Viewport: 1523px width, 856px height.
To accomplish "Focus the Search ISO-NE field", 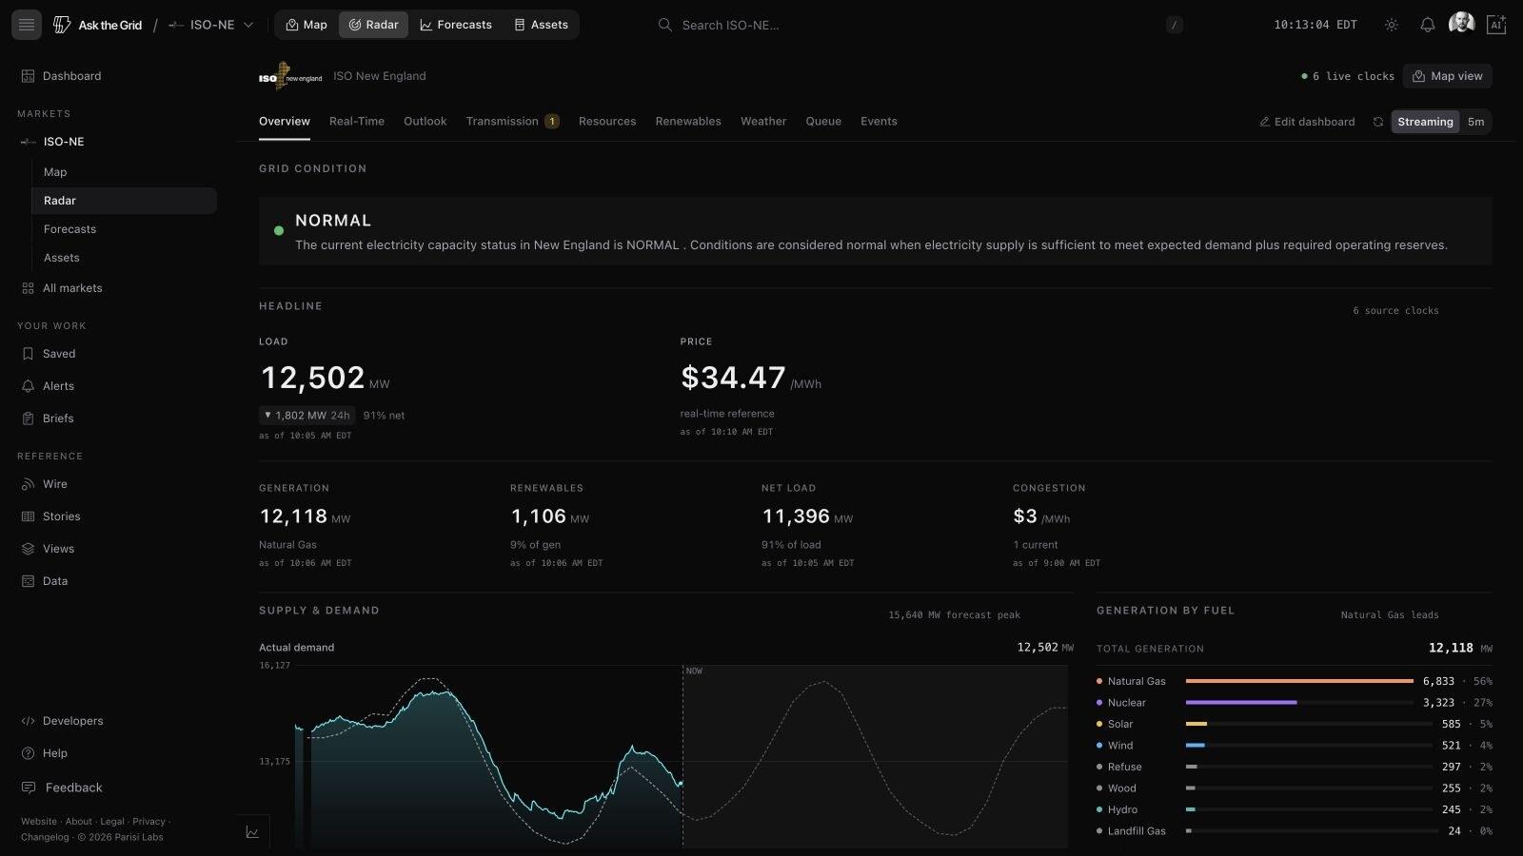I will coord(919,25).
